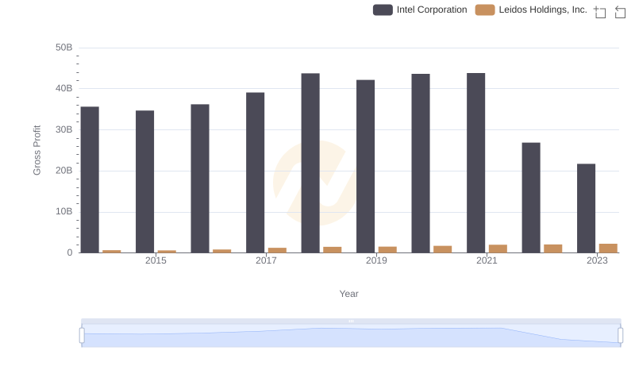Toggle Intel Corporation series in legend
The image size is (635, 366).
[x=420, y=10]
